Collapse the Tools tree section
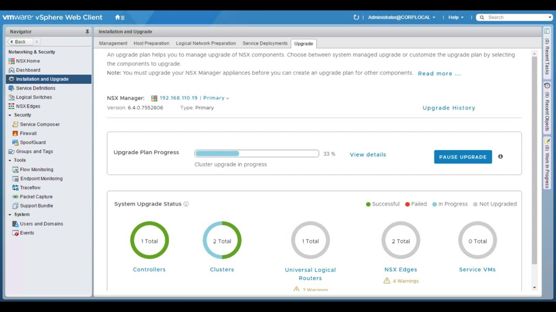Screen dimensions: 556x312 [x=10, y=160]
